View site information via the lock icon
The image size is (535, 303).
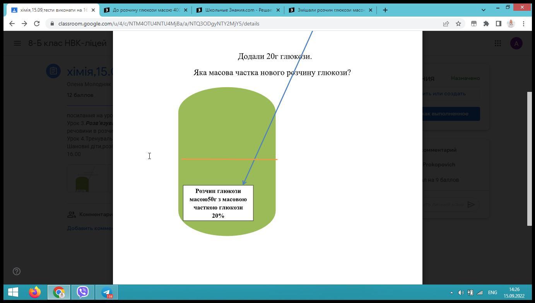[x=52, y=24]
